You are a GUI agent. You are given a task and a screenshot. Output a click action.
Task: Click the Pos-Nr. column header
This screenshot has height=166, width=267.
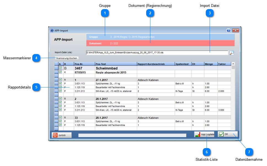click(x=84, y=64)
